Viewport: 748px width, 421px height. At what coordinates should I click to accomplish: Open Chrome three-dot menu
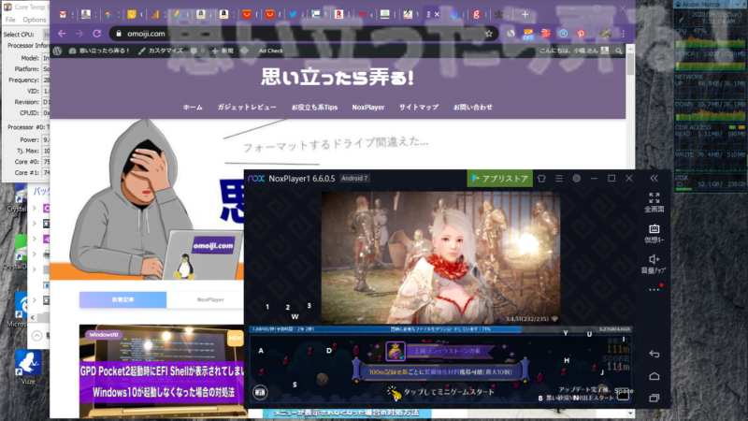pos(623,34)
